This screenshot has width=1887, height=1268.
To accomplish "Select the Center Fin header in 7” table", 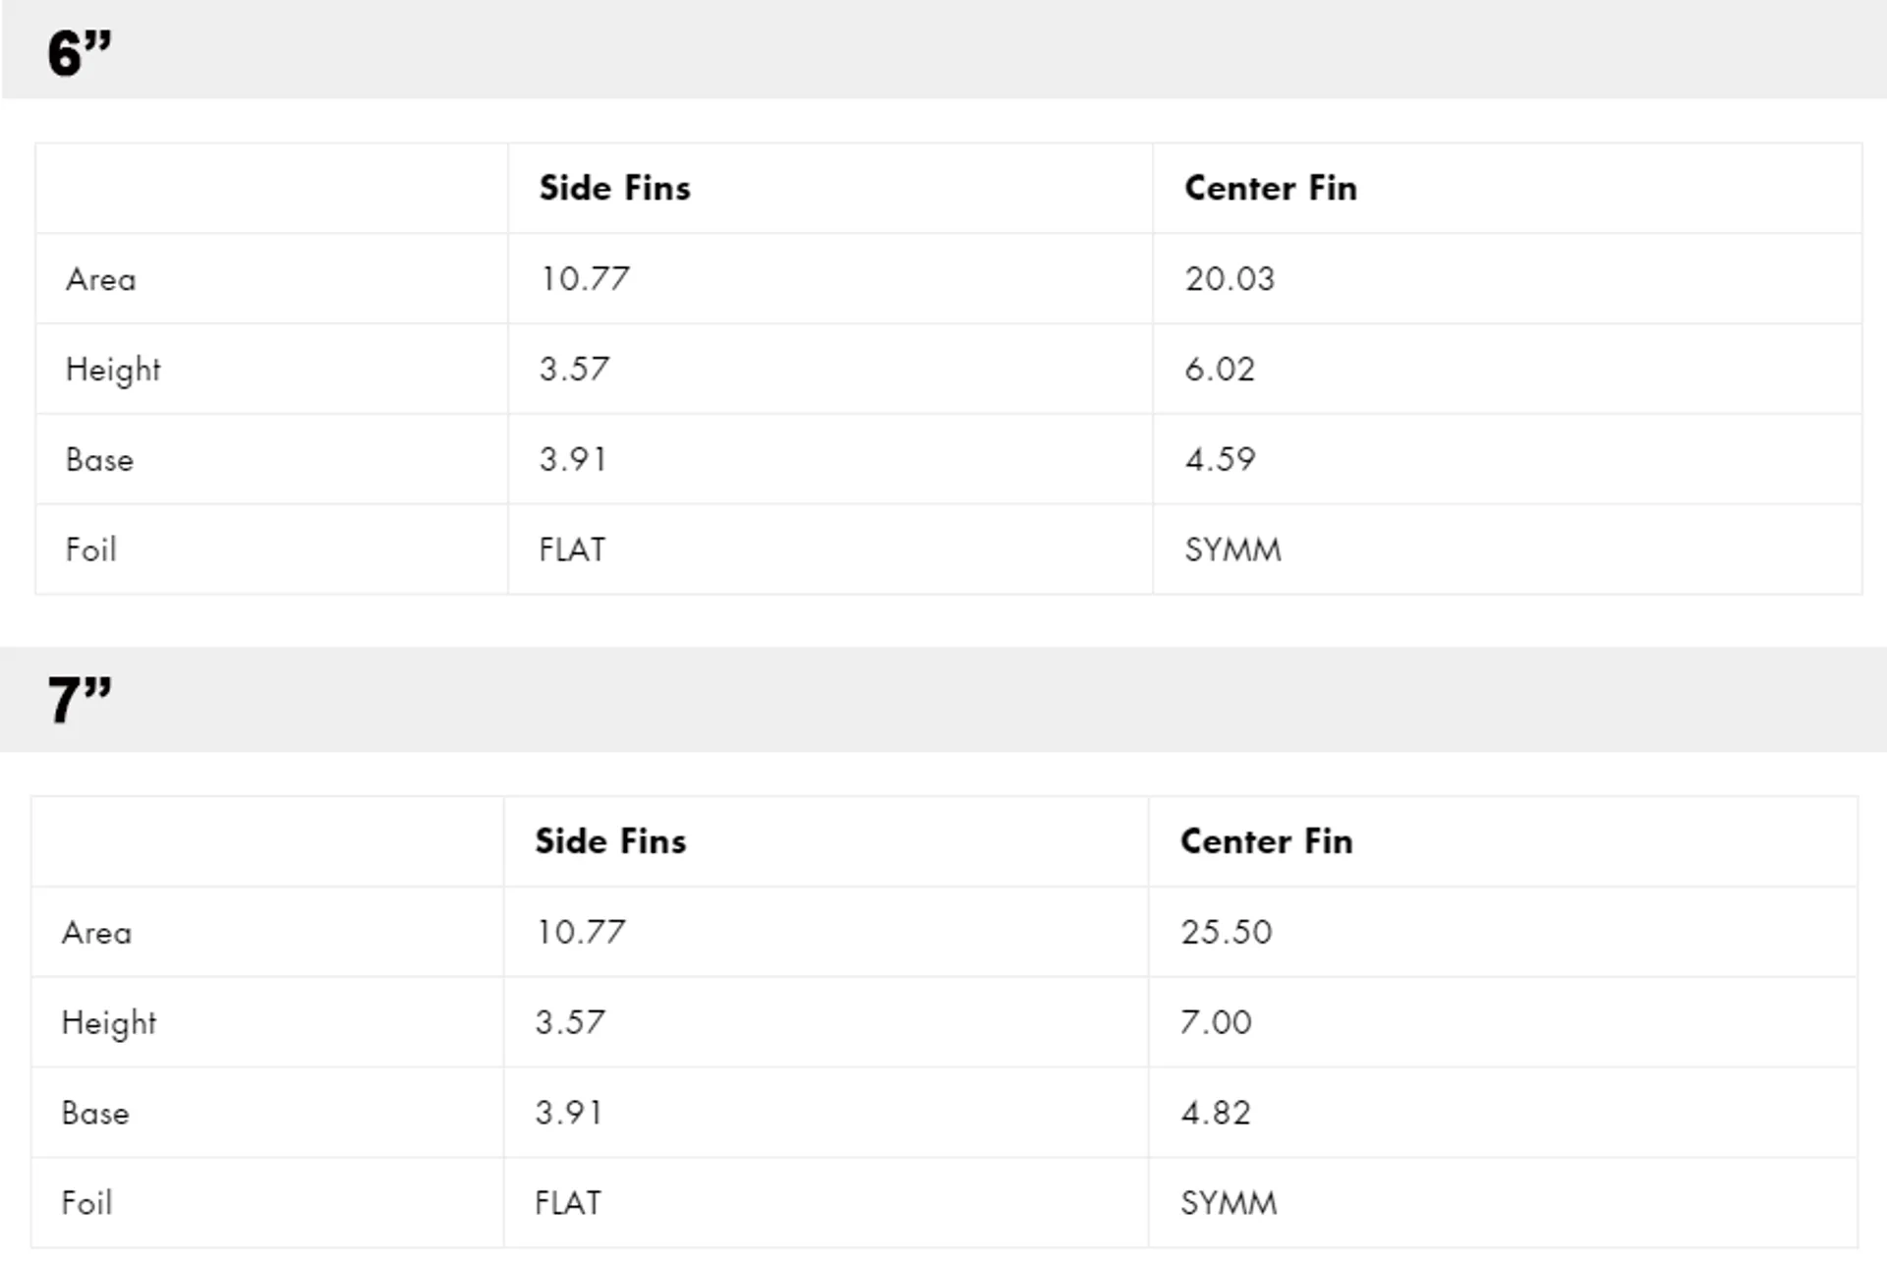I will click(1267, 841).
